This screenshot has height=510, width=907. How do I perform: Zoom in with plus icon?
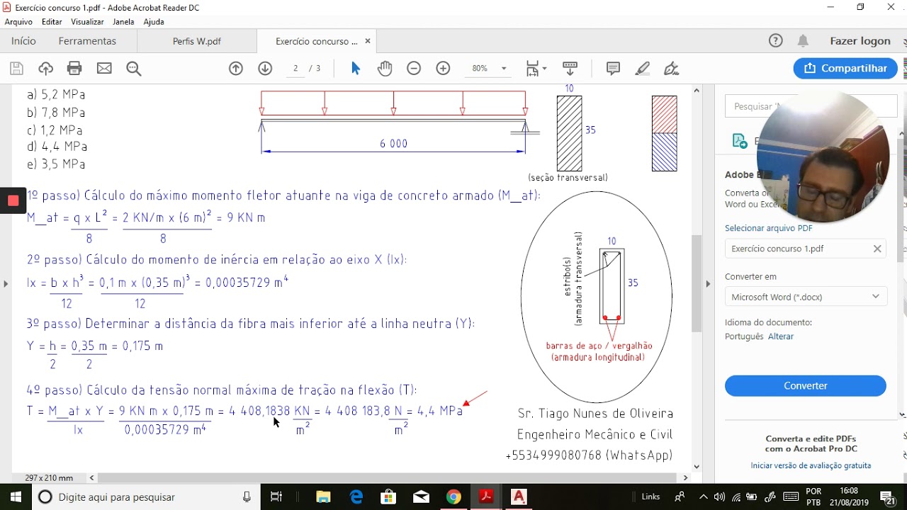coord(443,69)
